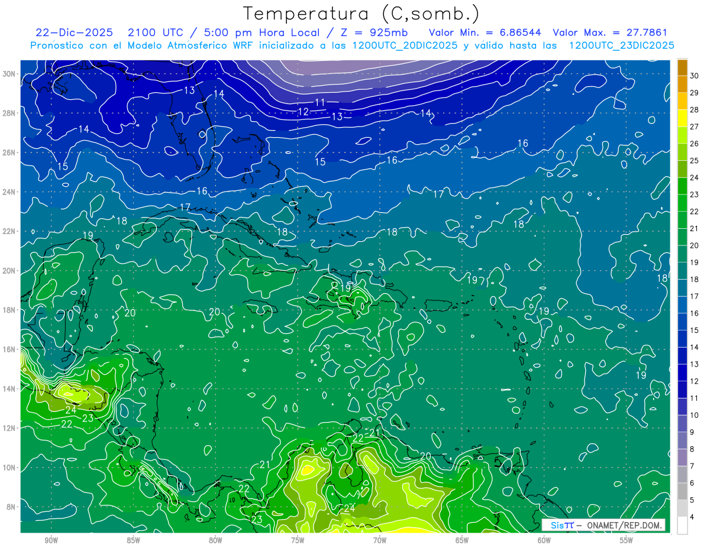The height and width of the screenshot is (548, 710).
Task: Click the '18N' latitude axis label
Action: [x=10, y=310]
